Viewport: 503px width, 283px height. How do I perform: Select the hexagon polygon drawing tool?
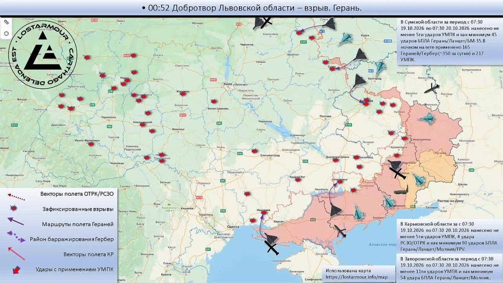point(6,33)
